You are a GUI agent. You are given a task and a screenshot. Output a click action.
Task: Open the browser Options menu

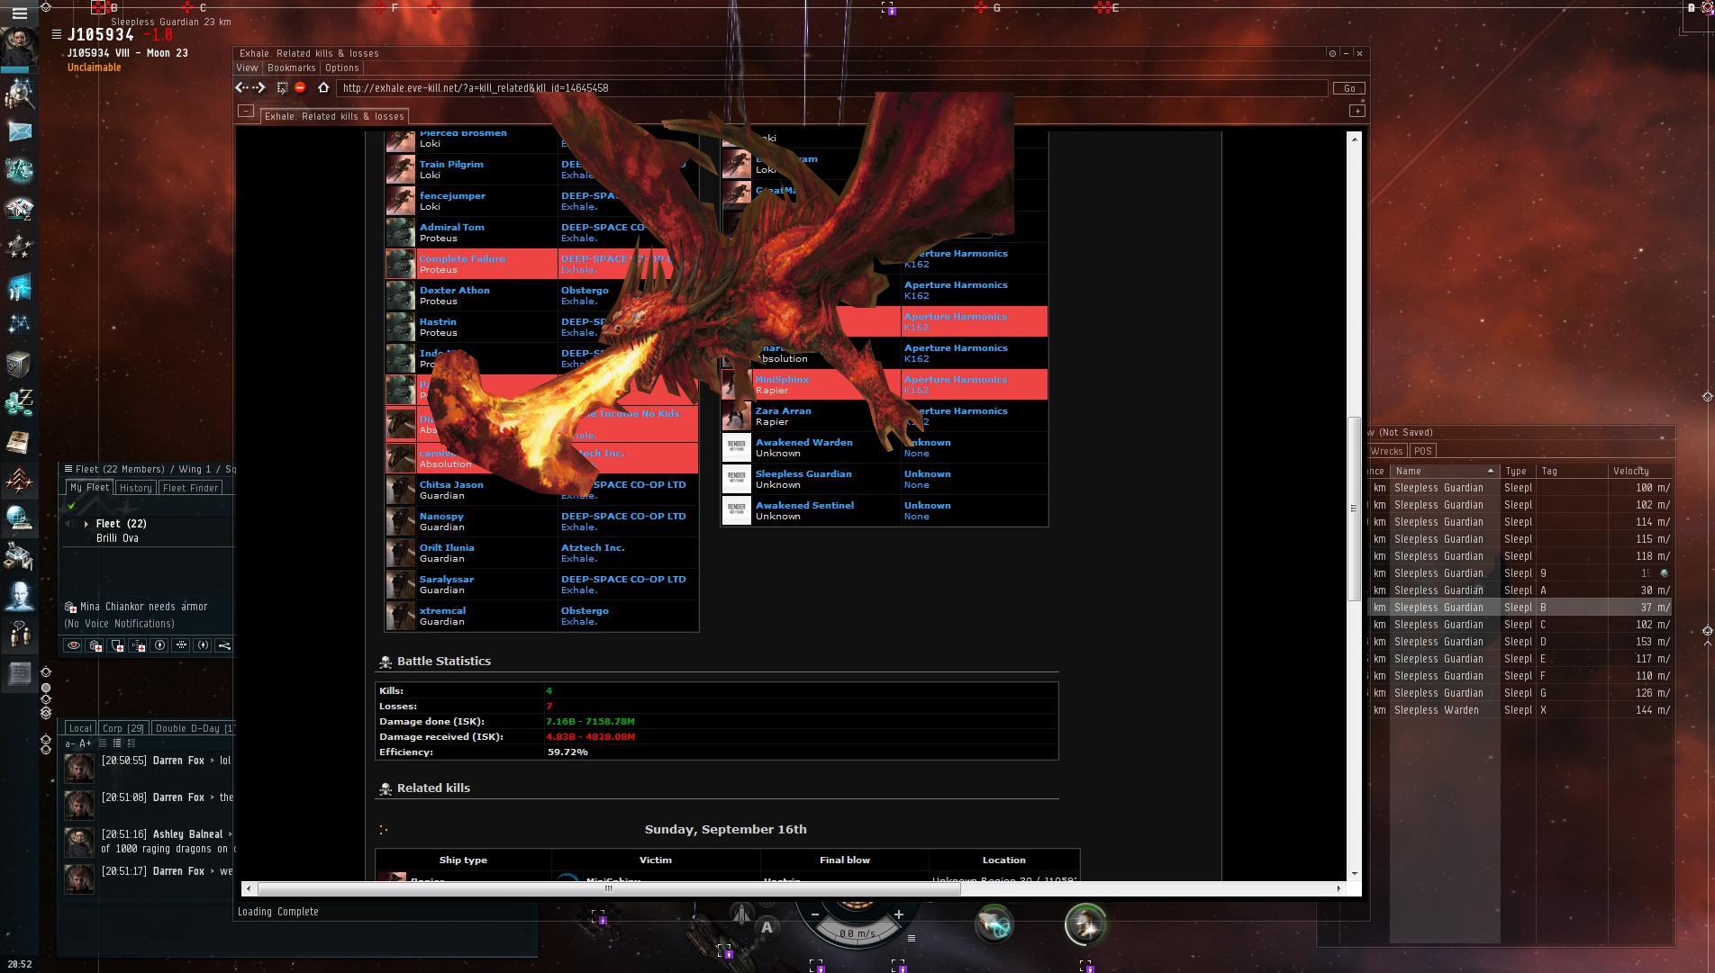click(x=342, y=68)
